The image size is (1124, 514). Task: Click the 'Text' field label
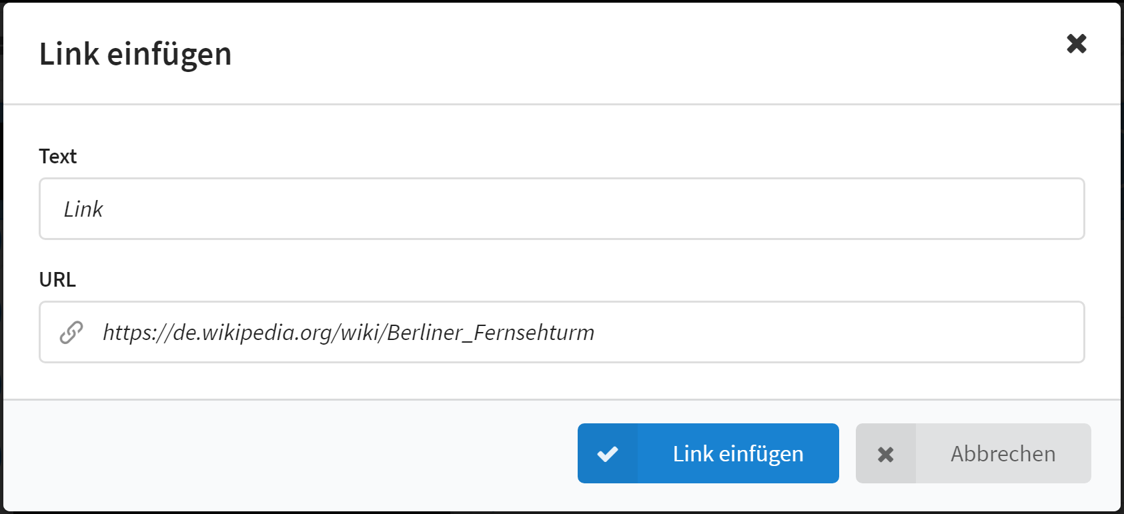[58, 156]
